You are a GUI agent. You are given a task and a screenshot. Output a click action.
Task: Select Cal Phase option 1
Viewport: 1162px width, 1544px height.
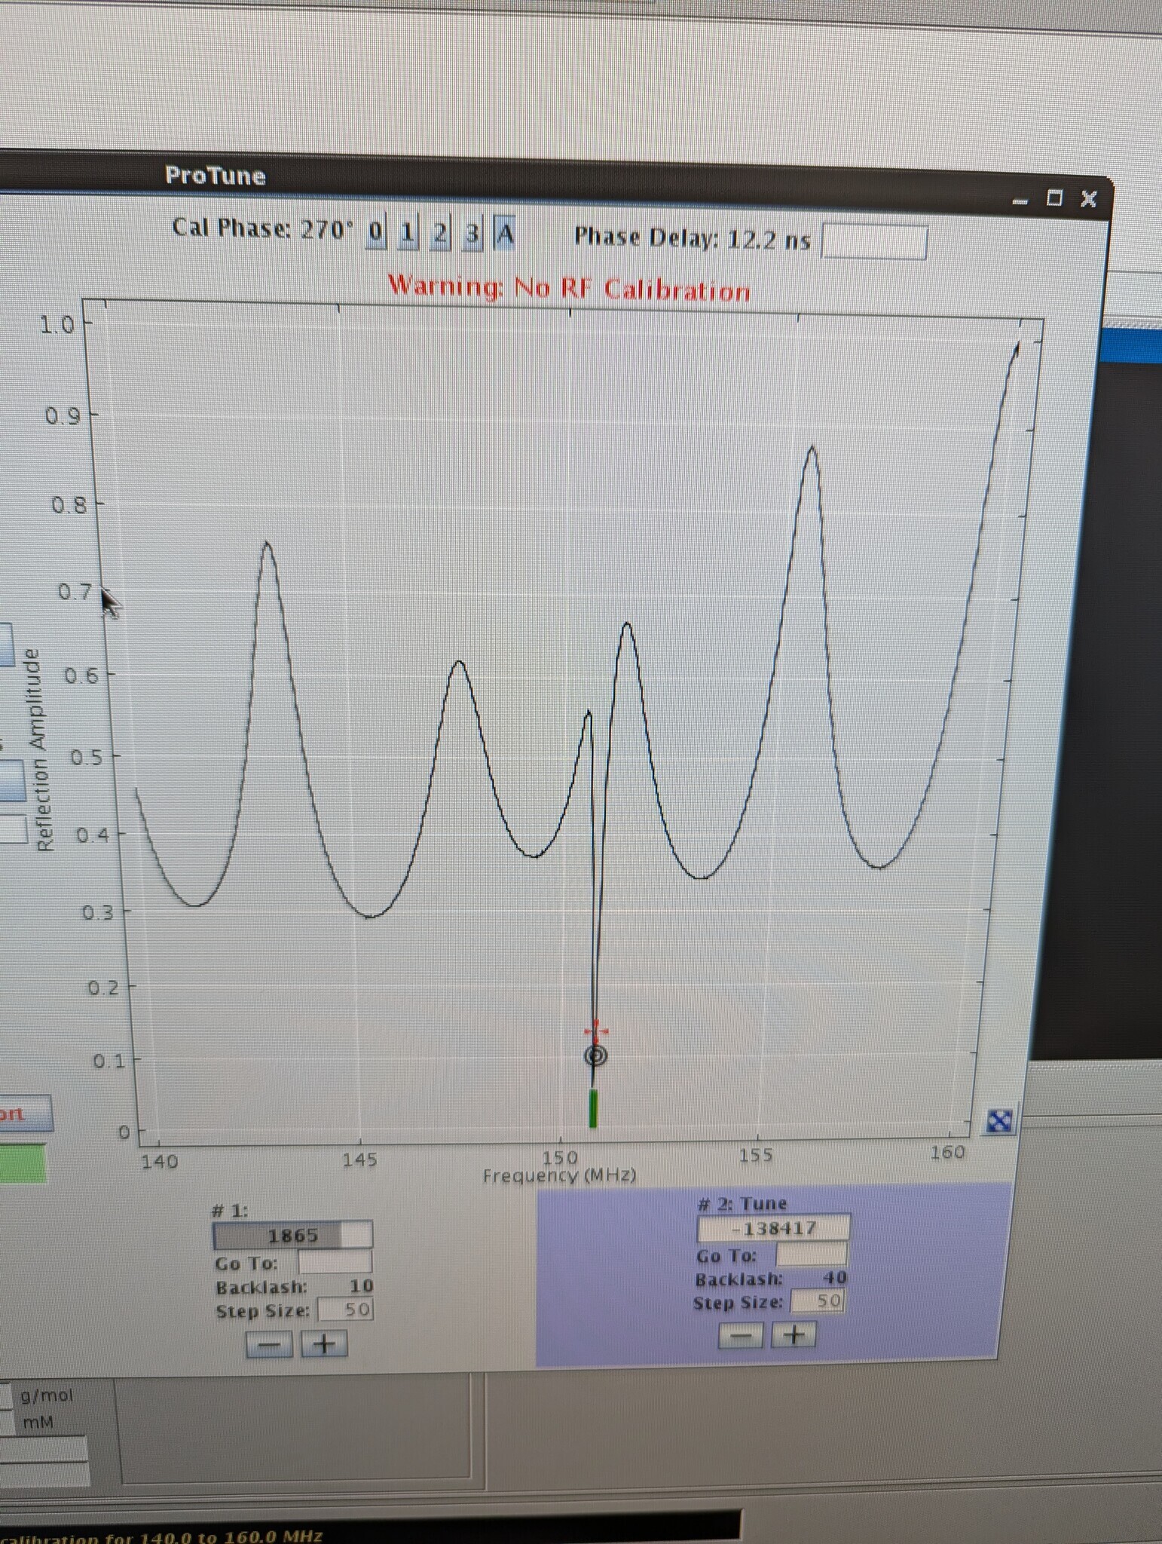tap(407, 234)
